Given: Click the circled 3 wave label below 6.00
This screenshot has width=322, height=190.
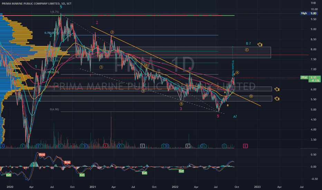Looking at the screenshot, I should 143,91.
